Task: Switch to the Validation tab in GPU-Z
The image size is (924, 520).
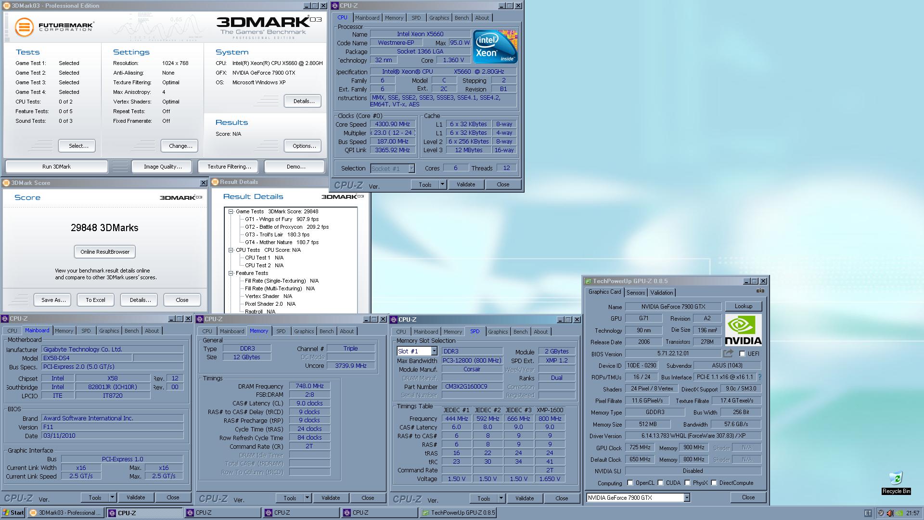Action: click(662, 293)
